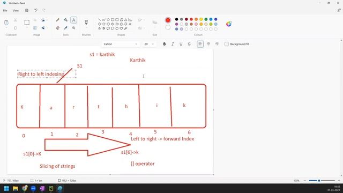Open File Explorer from the taskbar
The width and height of the screenshot is (343, 193).
[16, 188]
